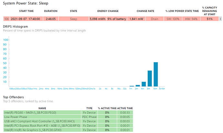The image size is (223, 133).
Task: Select the HW: 94% cell
Action: tap(191, 19)
